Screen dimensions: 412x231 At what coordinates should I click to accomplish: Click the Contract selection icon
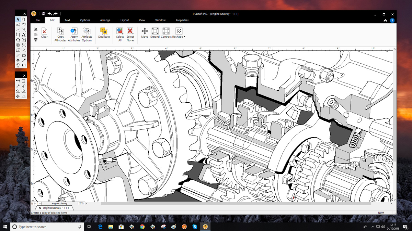[x=166, y=31]
